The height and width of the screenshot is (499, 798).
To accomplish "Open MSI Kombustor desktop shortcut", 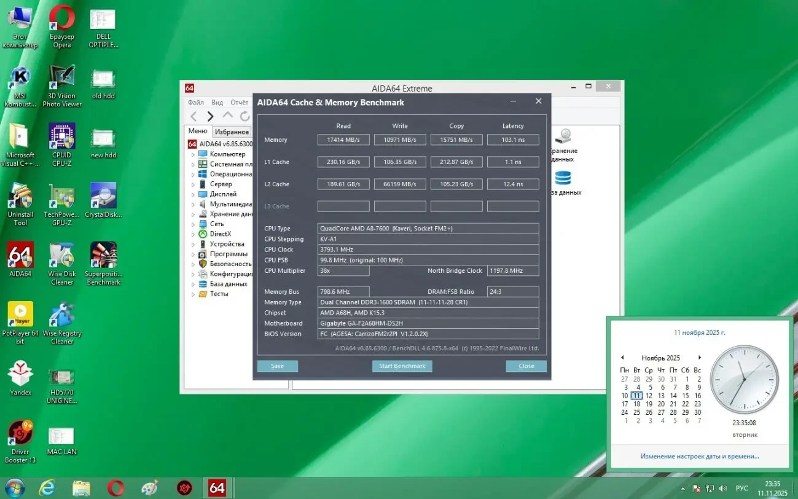I will (x=20, y=77).
